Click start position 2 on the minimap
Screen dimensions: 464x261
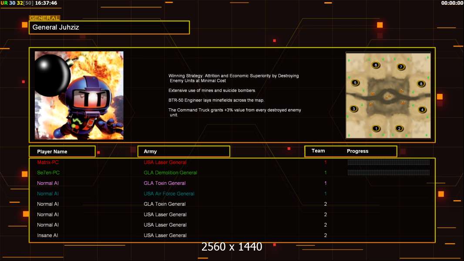point(399,129)
